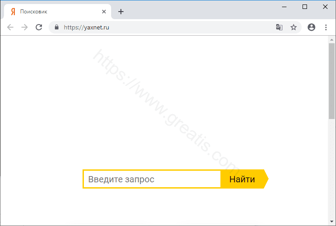The width and height of the screenshot is (336, 226).
Task: Click the forward navigation arrow
Action: (25, 27)
